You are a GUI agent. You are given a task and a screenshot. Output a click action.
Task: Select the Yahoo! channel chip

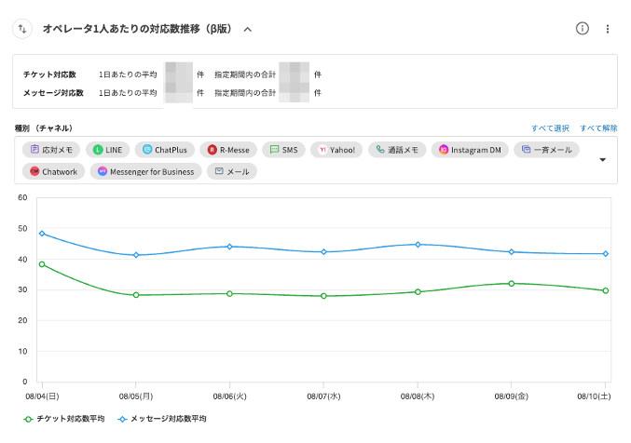click(336, 149)
